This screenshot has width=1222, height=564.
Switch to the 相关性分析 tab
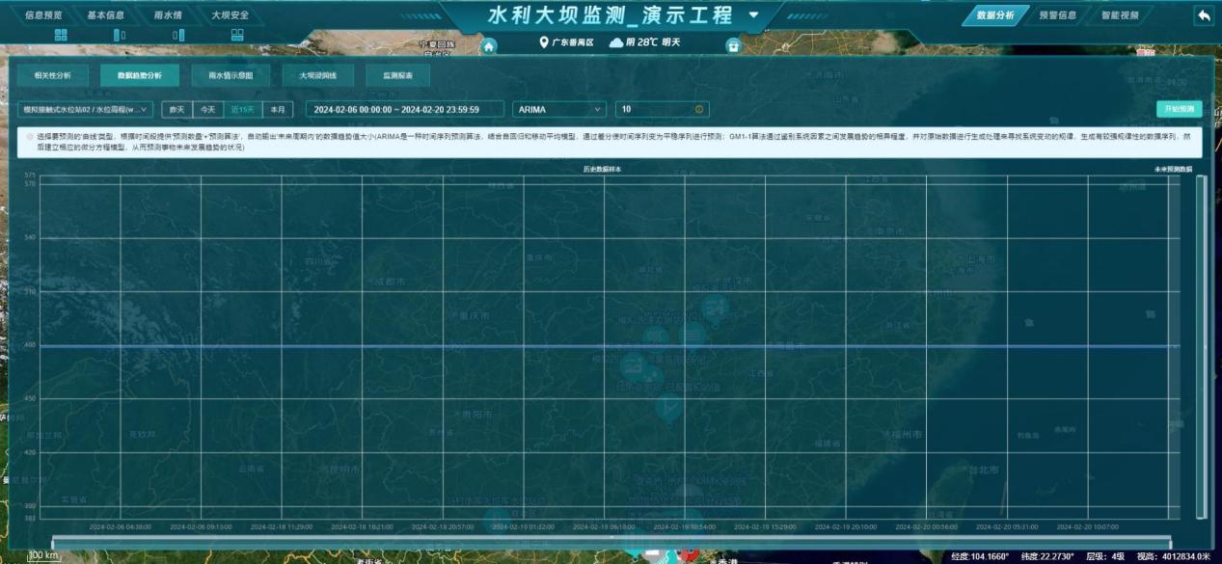click(x=52, y=74)
